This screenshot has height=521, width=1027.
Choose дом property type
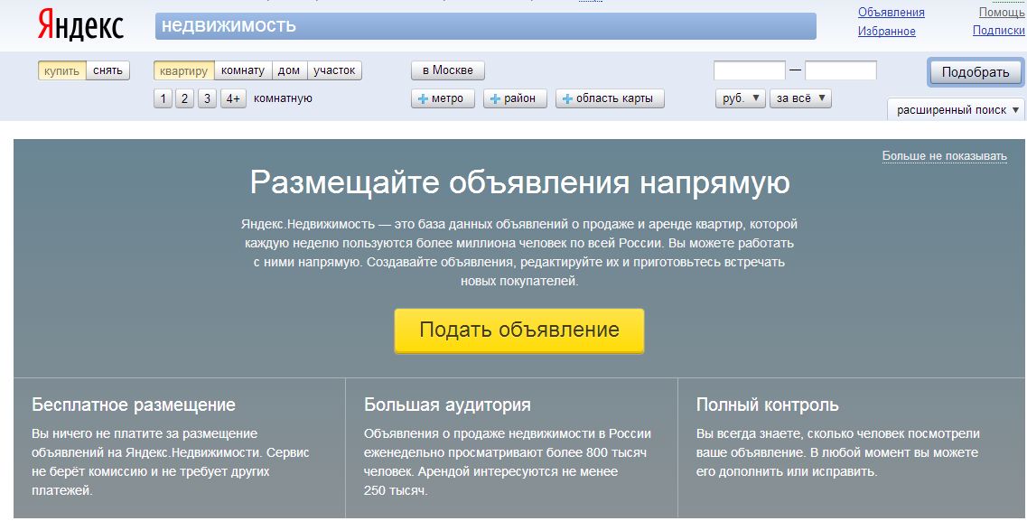(289, 70)
